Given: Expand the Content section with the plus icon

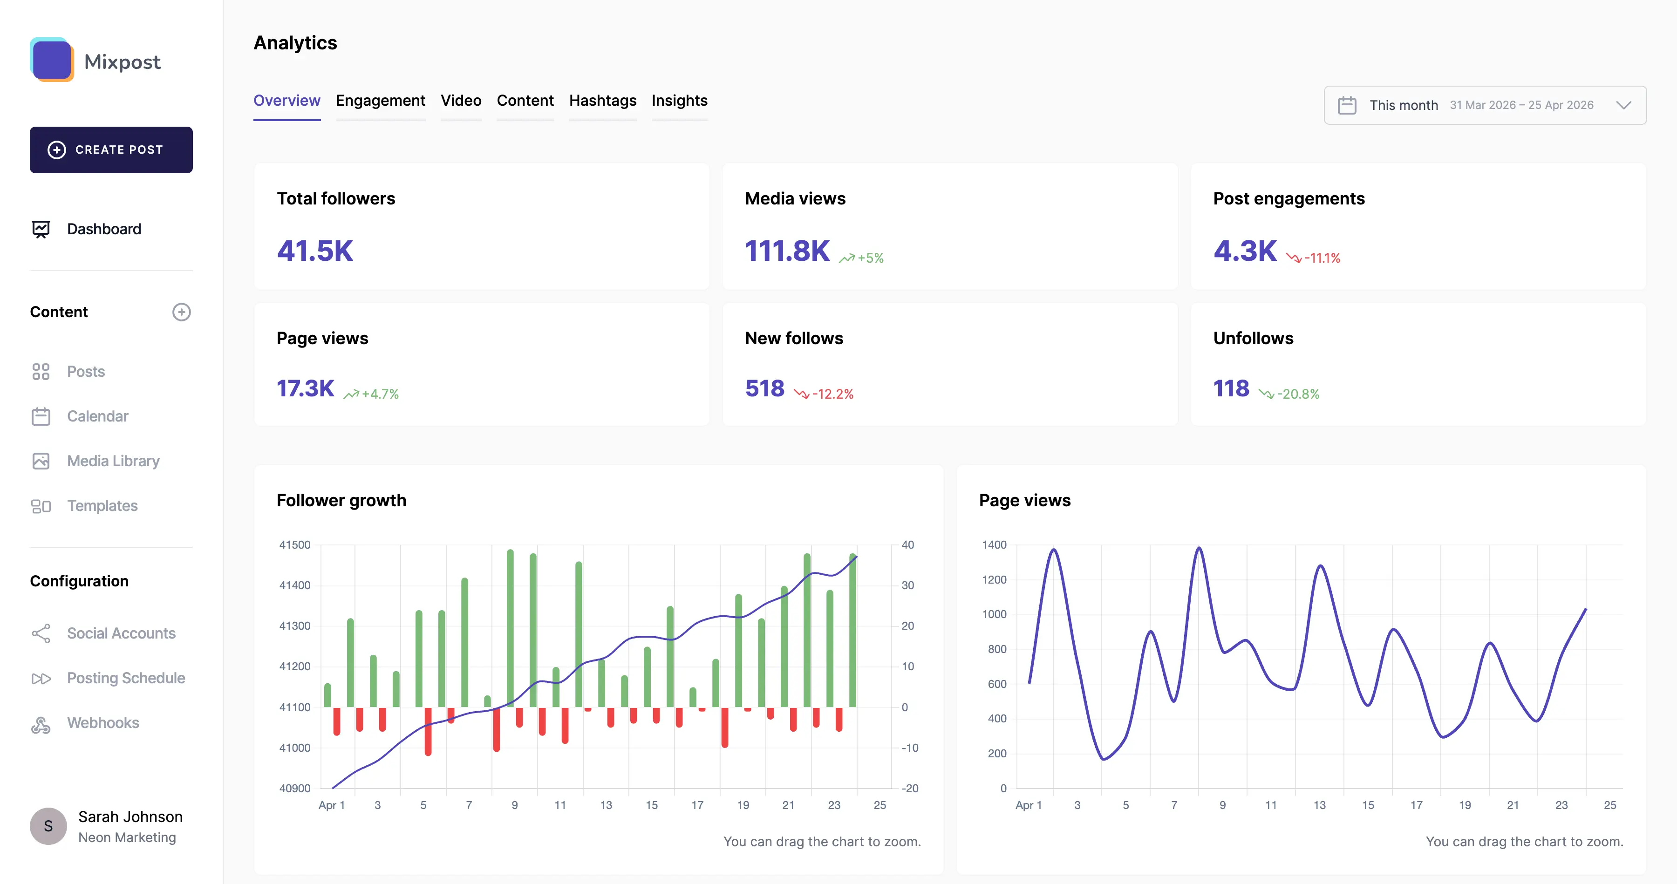Looking at the screenshot, I should pos(182,312).
